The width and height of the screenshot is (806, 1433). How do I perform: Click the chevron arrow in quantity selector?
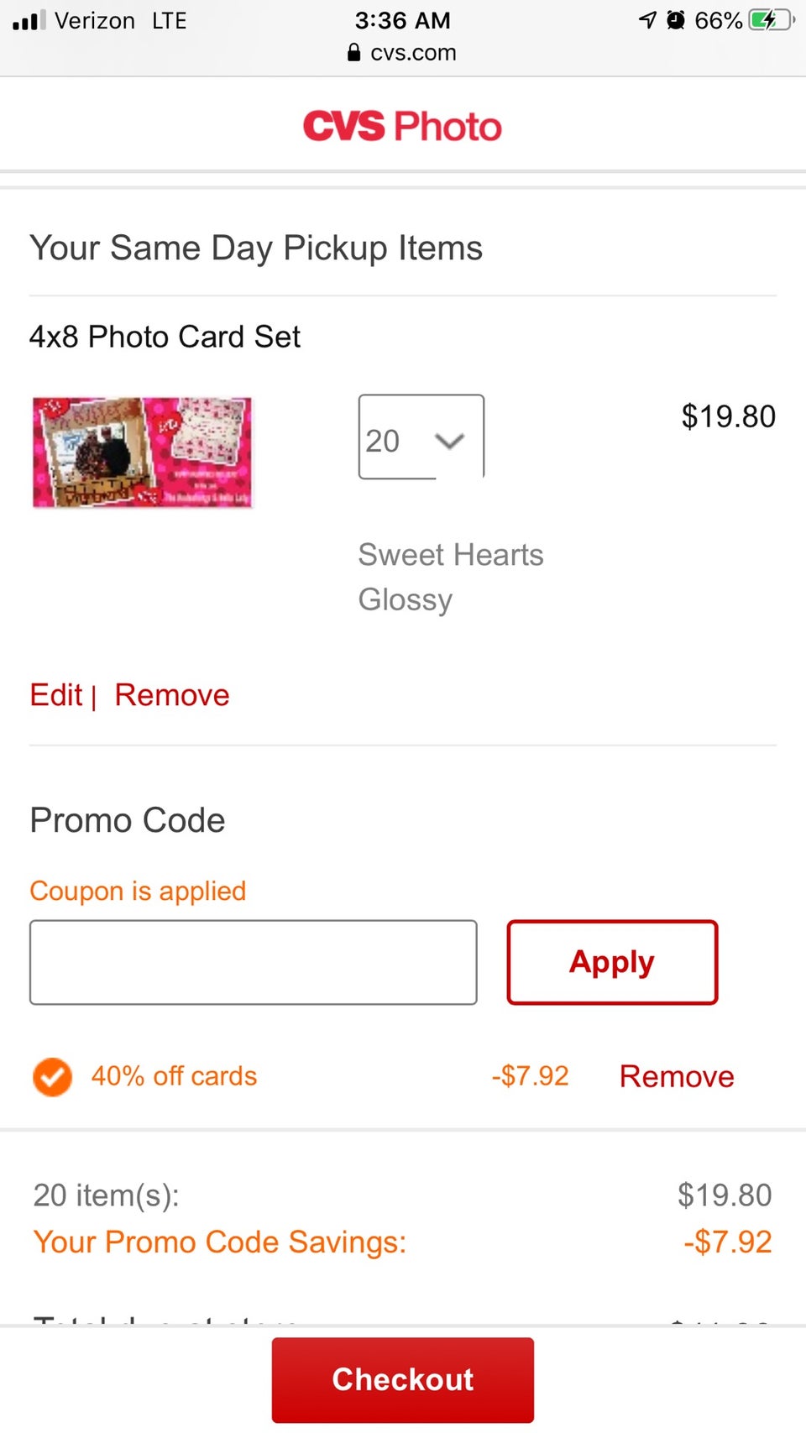[450, 441]
